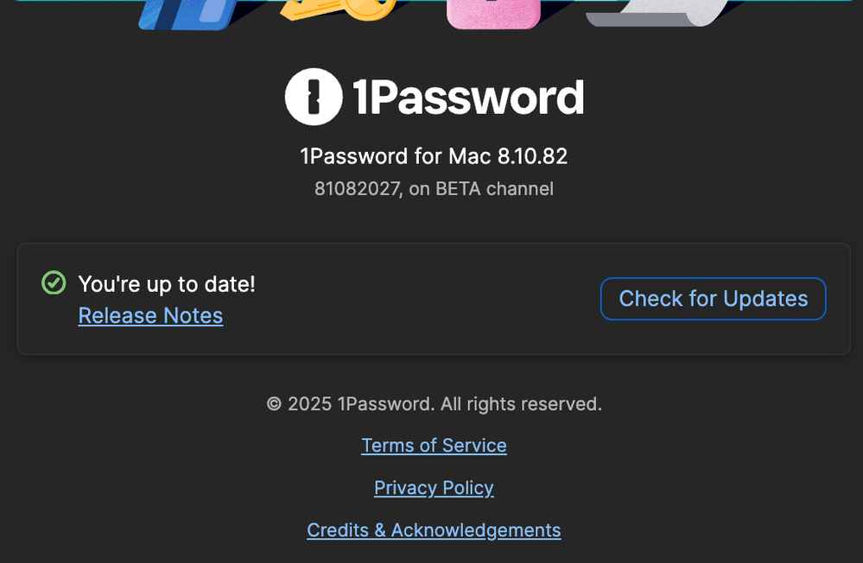Image resolution: width=863 pixels, height=563 pixels.
Task: Click the pink square item illustration
Action: coord(492,13)
